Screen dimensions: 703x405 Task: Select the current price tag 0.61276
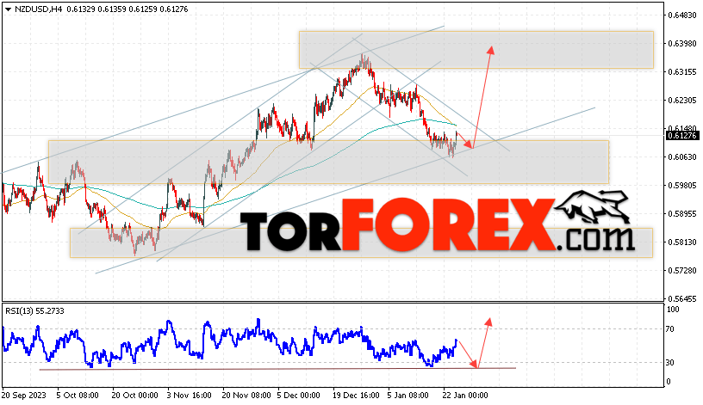pos(682,136)
